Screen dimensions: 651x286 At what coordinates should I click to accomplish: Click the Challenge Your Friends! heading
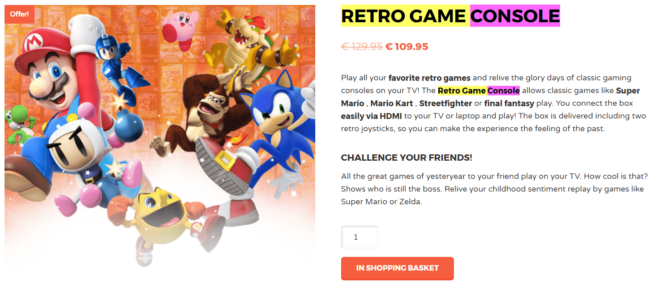coord(407,158)
